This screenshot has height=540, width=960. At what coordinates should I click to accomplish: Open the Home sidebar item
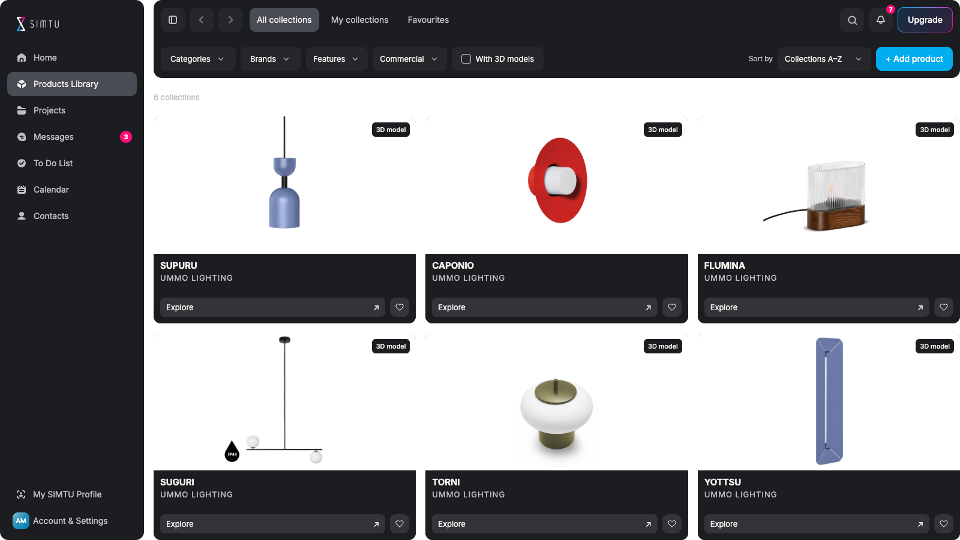pyautogui.click(x=72, y=58)
